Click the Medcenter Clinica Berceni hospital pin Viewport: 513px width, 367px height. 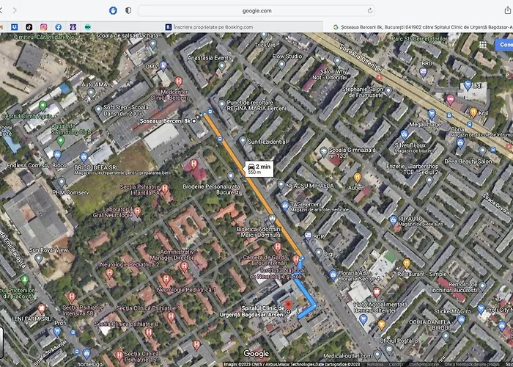178,81
